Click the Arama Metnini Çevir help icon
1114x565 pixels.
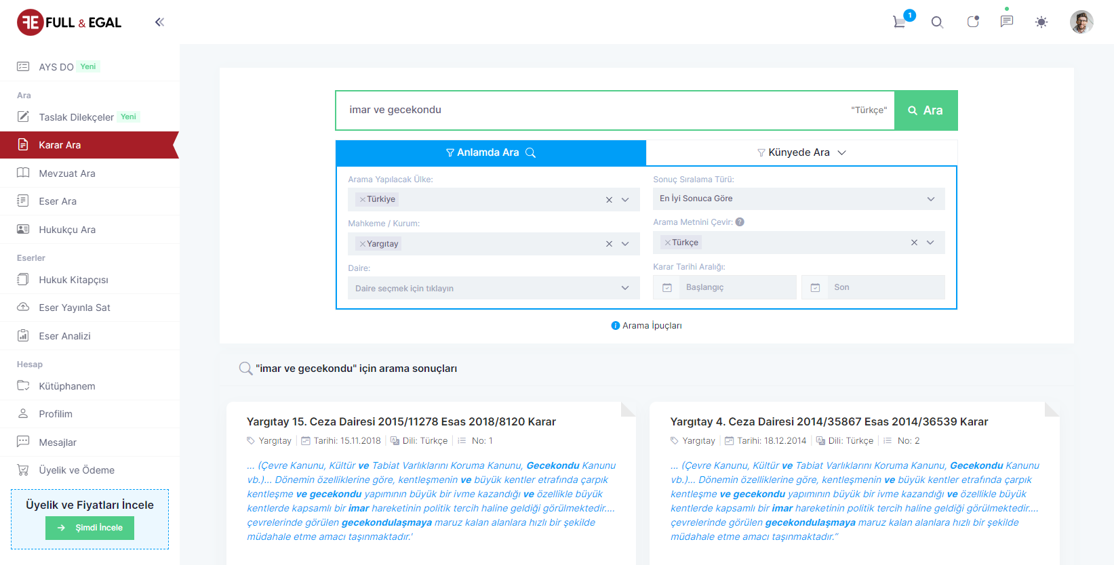[740, 222]
